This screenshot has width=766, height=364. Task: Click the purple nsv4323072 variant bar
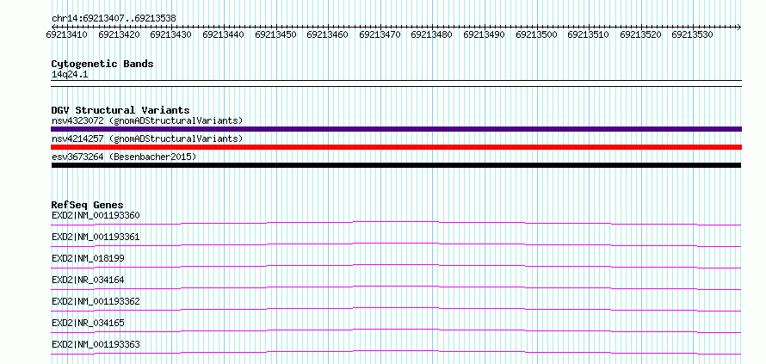tap(396, 129)
